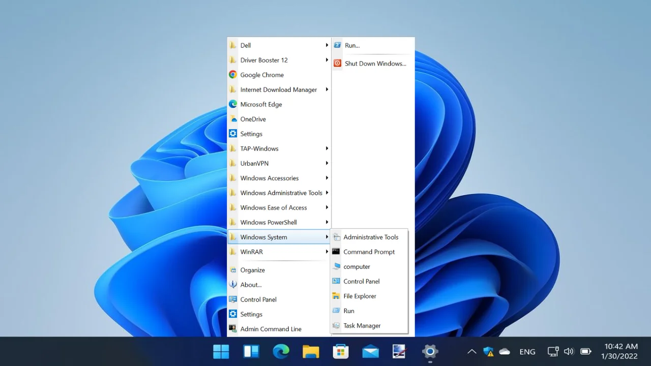Click the TAP-Windows label
The width and height of the screenshot is (651, 366).
tap(259, 148)
